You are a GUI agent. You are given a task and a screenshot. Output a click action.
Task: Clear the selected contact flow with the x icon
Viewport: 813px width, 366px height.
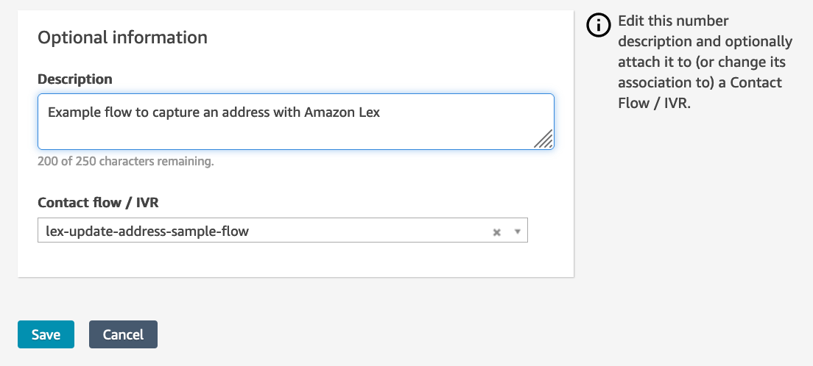496,232
